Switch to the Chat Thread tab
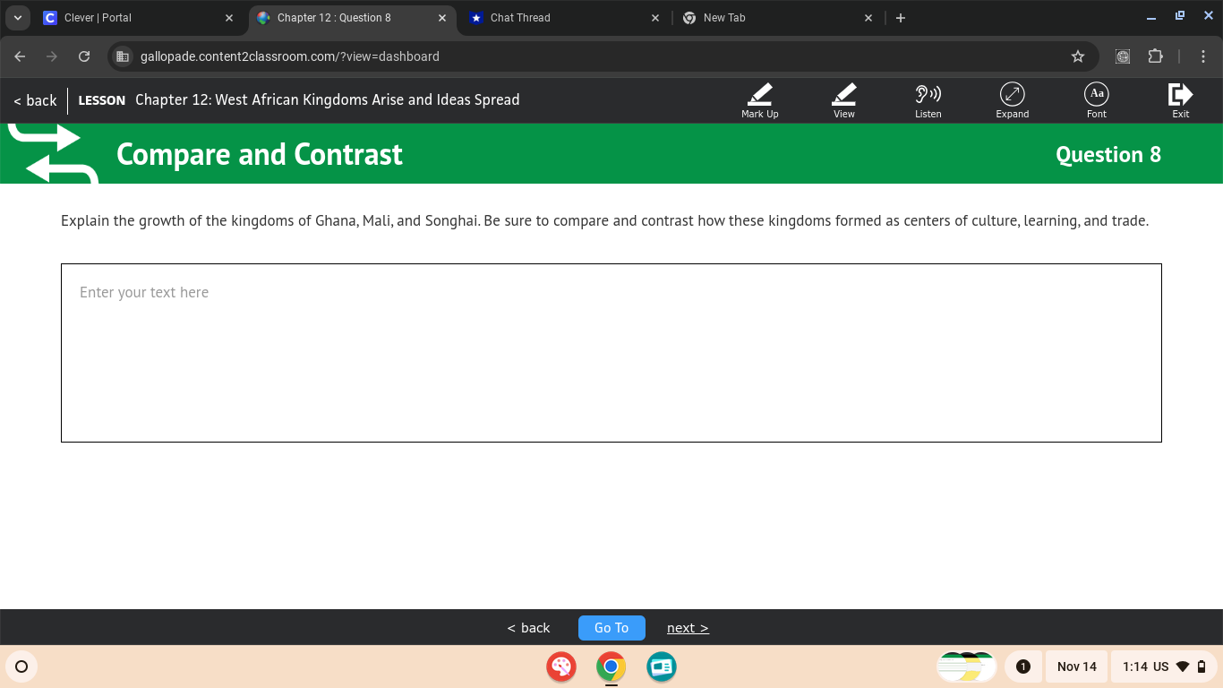Viewport: 1223px width, 688px height. [x=522, y=17]
